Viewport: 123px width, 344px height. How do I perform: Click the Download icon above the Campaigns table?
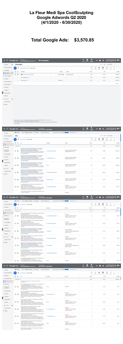(107, 68)
